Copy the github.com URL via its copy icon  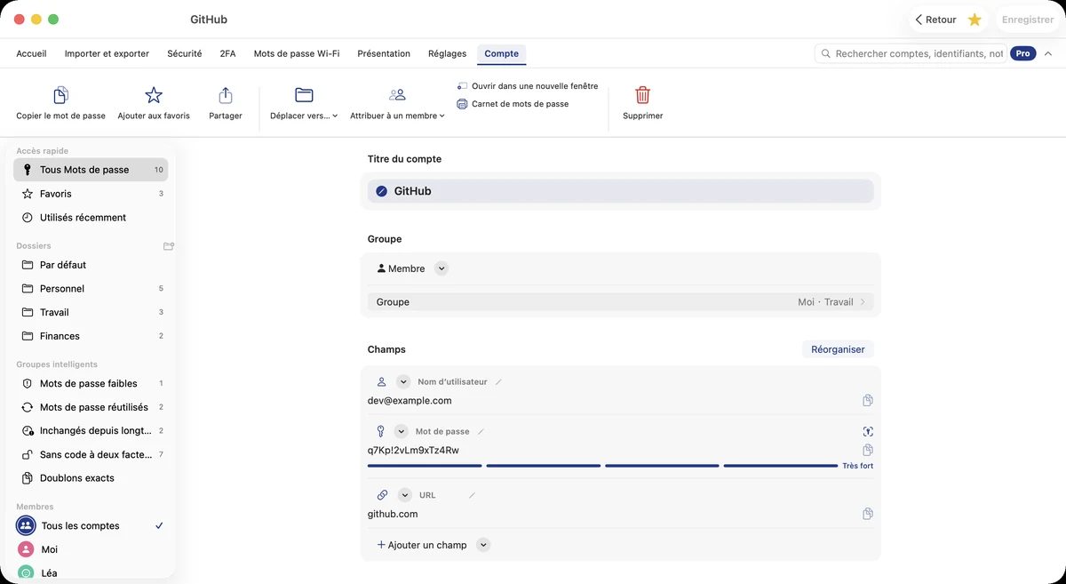pyautogui.click(x=868, y=514)
